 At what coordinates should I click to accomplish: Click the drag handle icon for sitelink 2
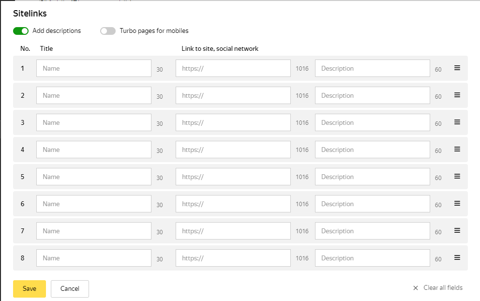[457, 95]
